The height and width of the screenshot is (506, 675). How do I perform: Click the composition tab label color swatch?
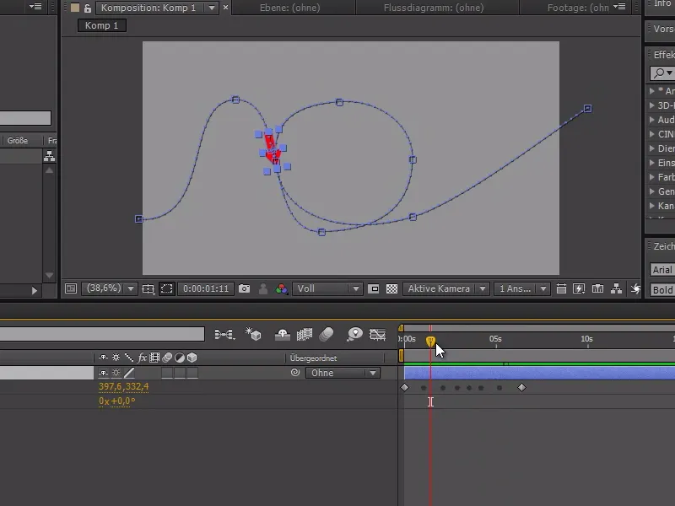75,8
